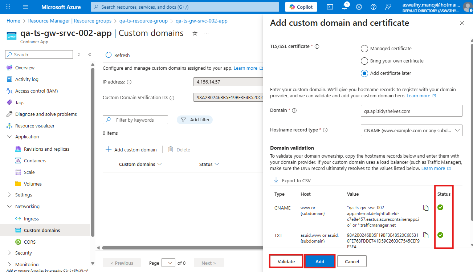Open the Azure portal apps grid icon
The height and width of the screenshot is (272, 473).
point(8,7)
